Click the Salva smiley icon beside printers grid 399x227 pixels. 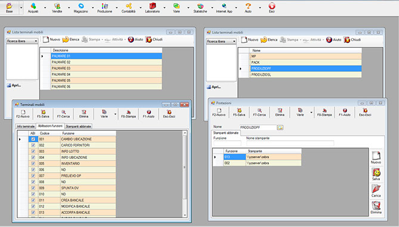376,174
